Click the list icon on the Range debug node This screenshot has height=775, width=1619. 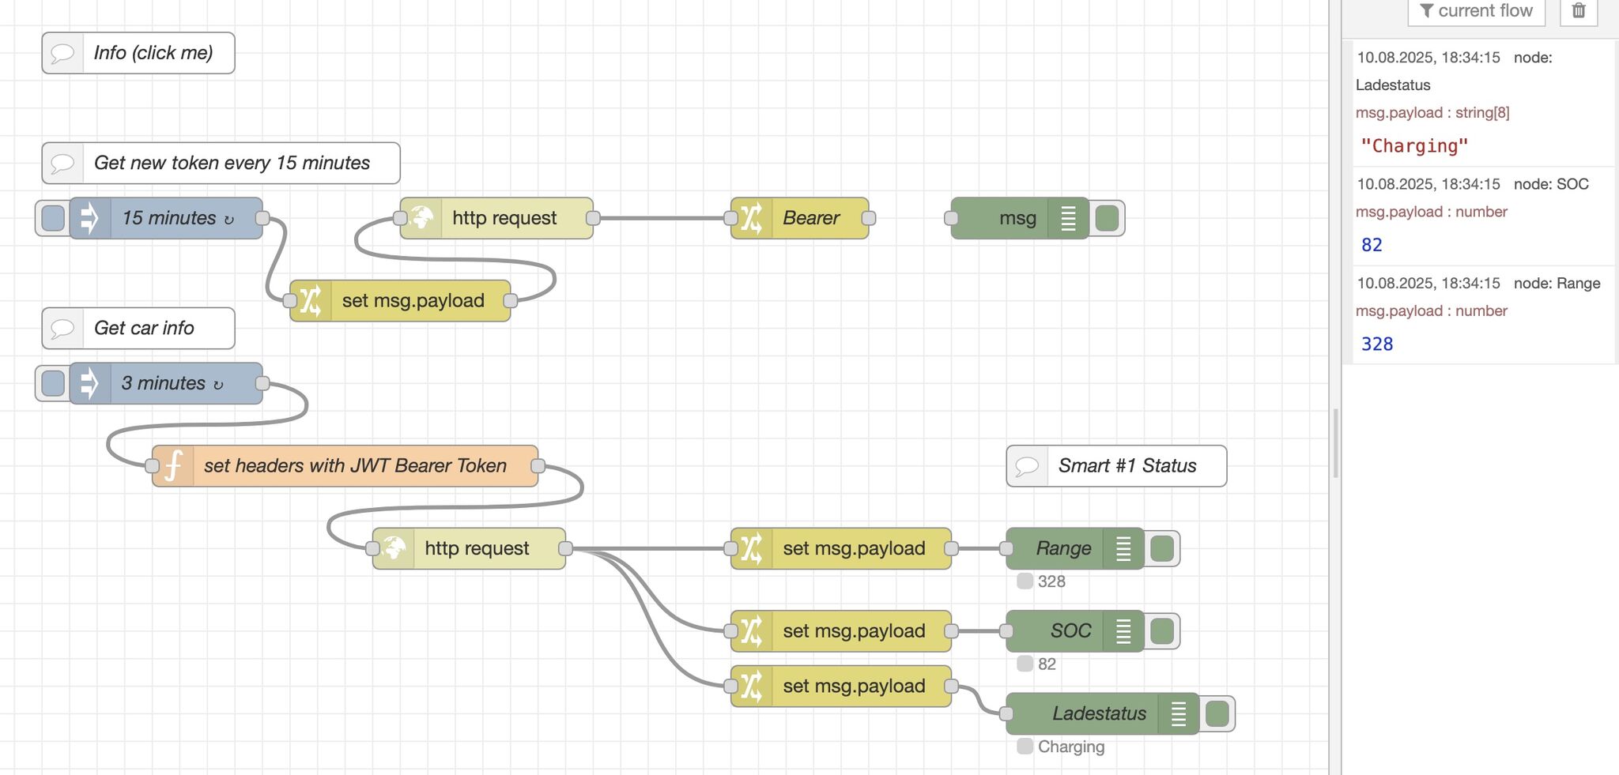point(1123,548)
